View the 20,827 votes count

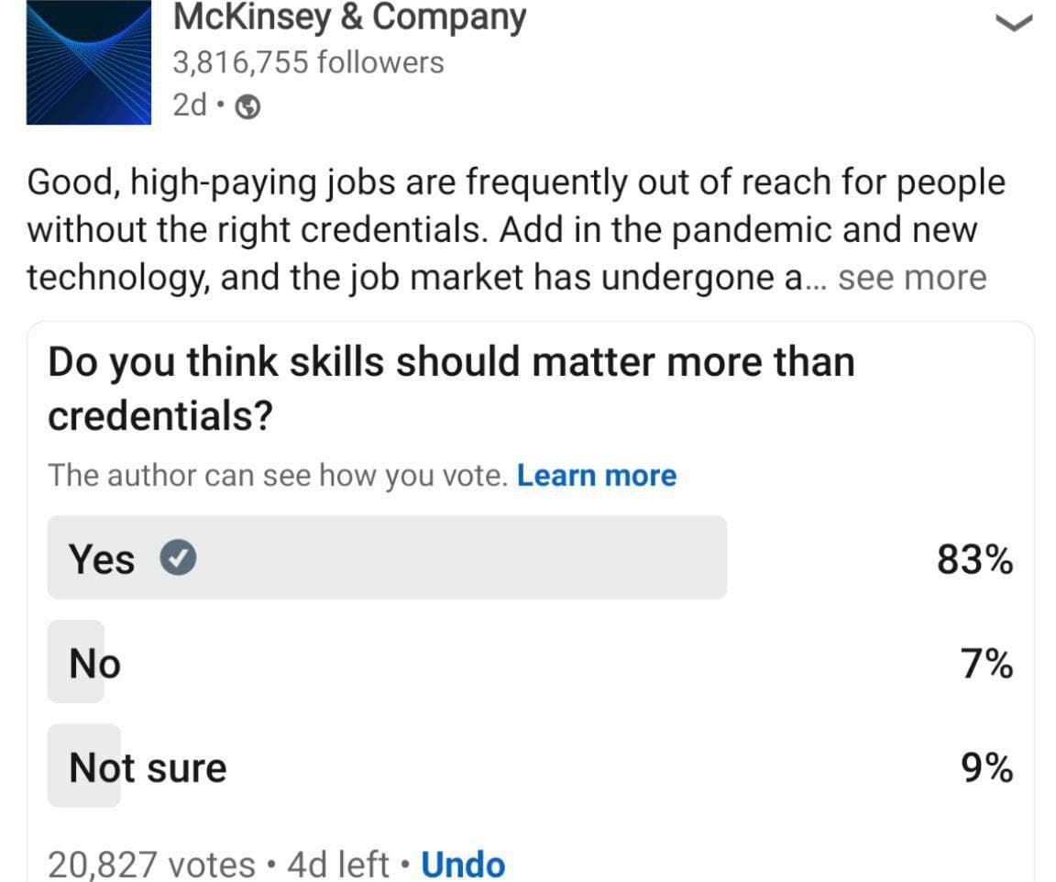click(x=151, y=865)
